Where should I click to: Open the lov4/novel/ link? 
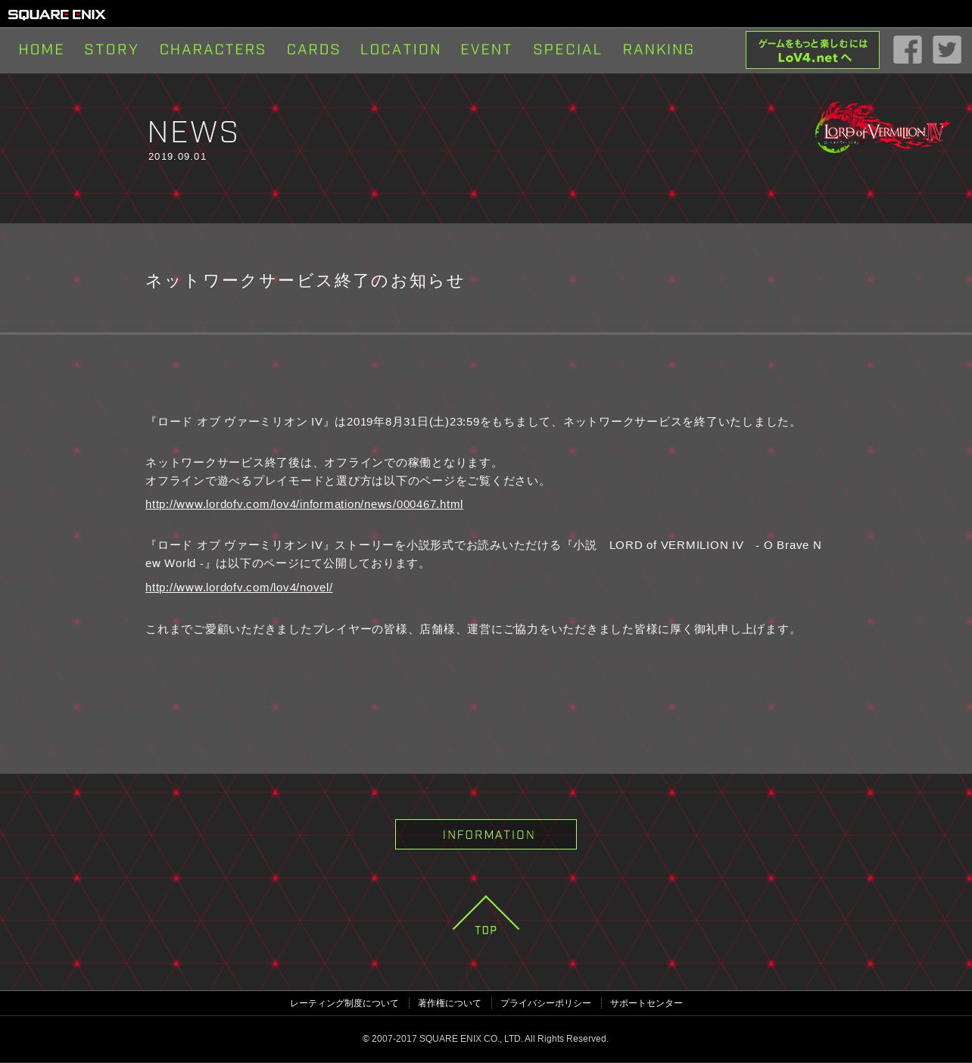point(239,588)
